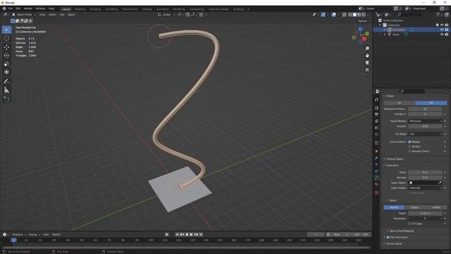
Task: Jump to the timeline end button
Action: click(201, 234)
